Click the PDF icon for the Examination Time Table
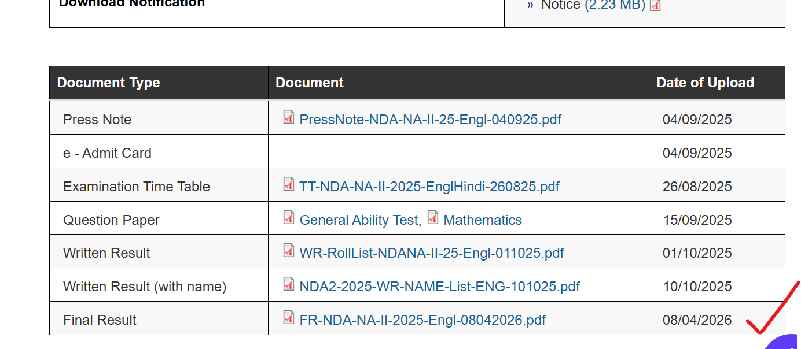The height and width of the screenshot is (349, 801). click(289, 184)
